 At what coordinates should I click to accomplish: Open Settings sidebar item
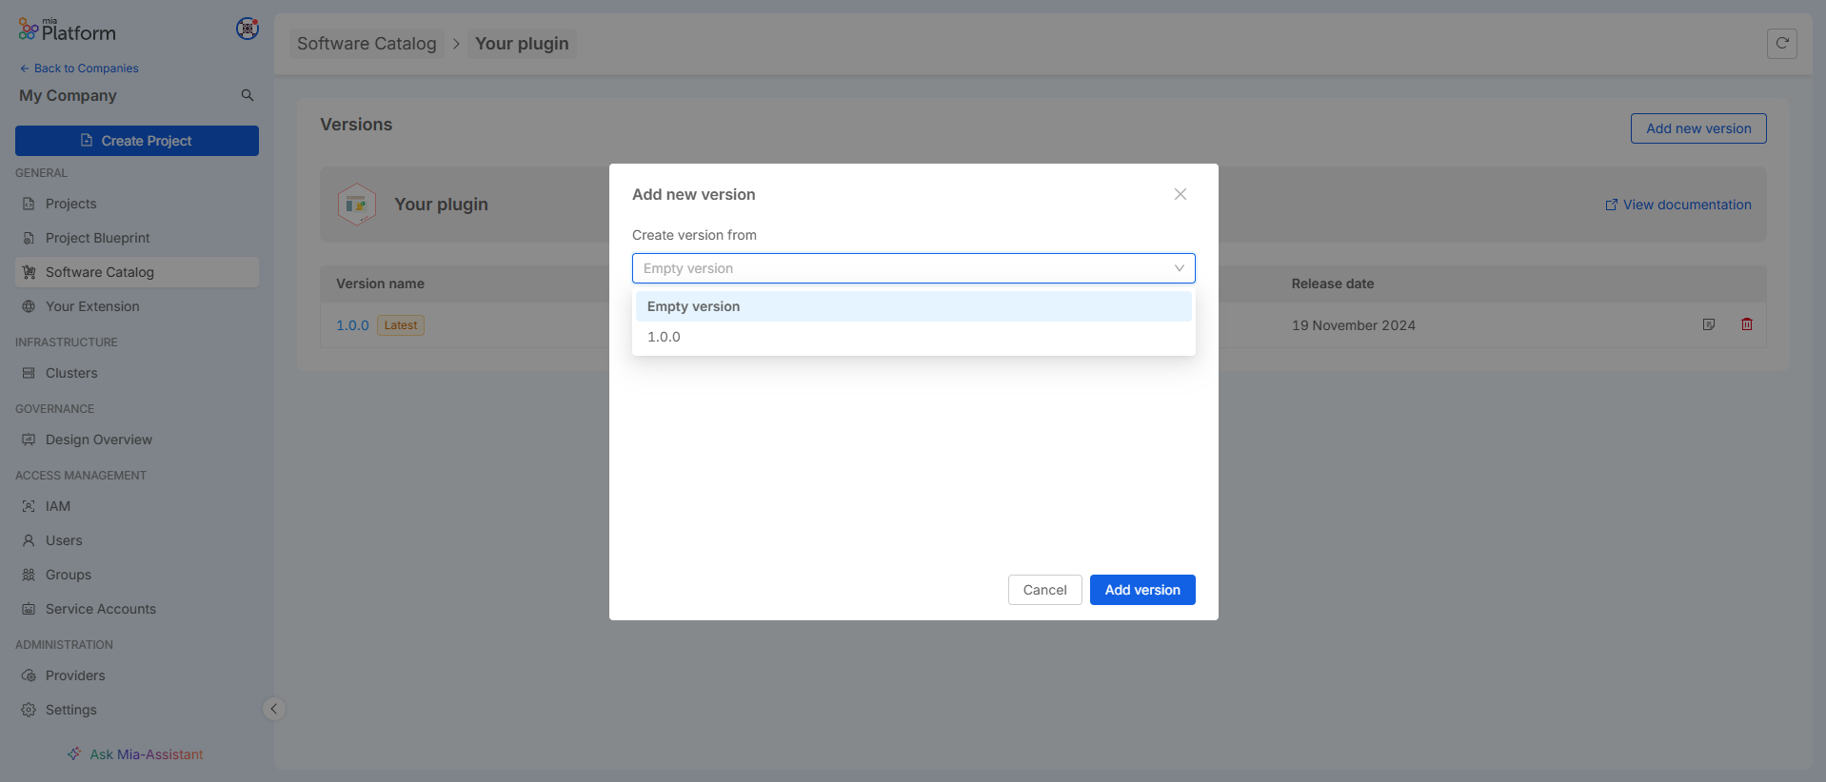137,710
